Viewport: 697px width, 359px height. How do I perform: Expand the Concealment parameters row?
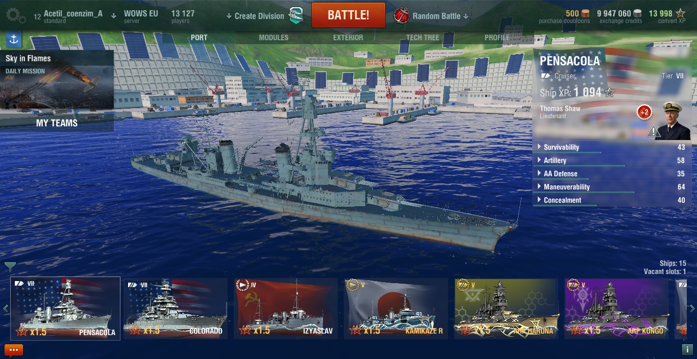point(612,200)
